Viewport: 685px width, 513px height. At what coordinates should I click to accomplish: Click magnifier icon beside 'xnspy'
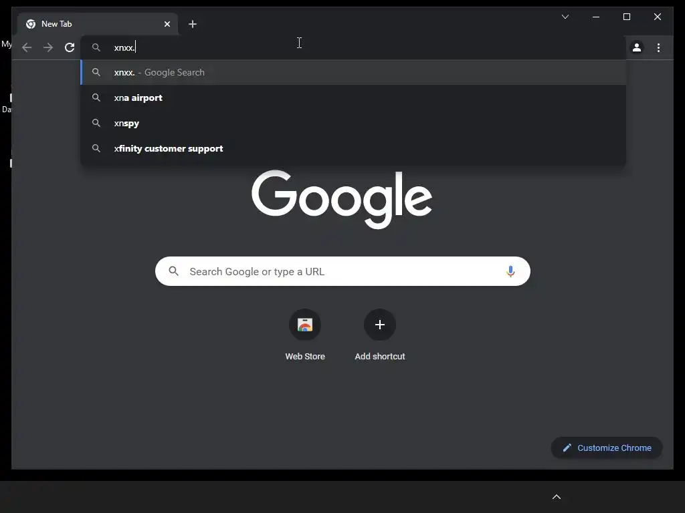pyautogui.click(x=96, y=123)
